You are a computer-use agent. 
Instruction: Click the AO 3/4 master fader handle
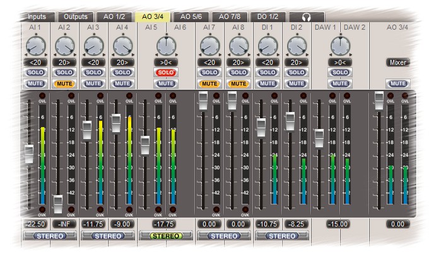pyautogui.click(x=379, y=101)
